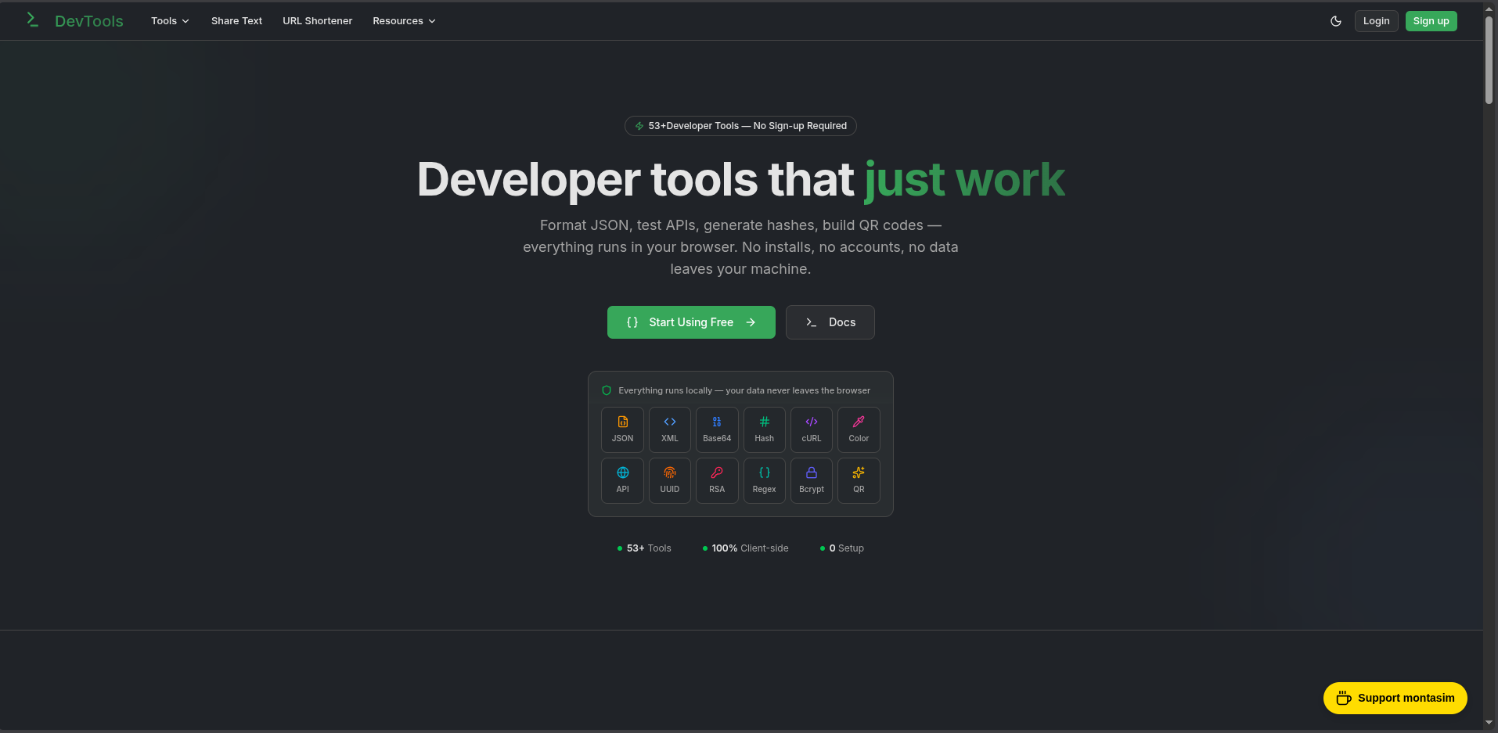Open the RSA tool tile

pos(717,480)
